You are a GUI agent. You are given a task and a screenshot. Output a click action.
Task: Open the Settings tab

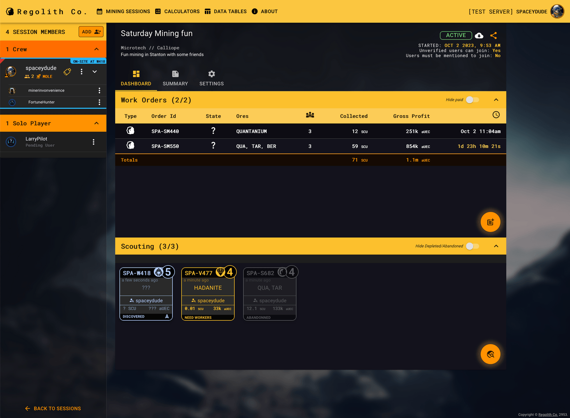[211, 78]
